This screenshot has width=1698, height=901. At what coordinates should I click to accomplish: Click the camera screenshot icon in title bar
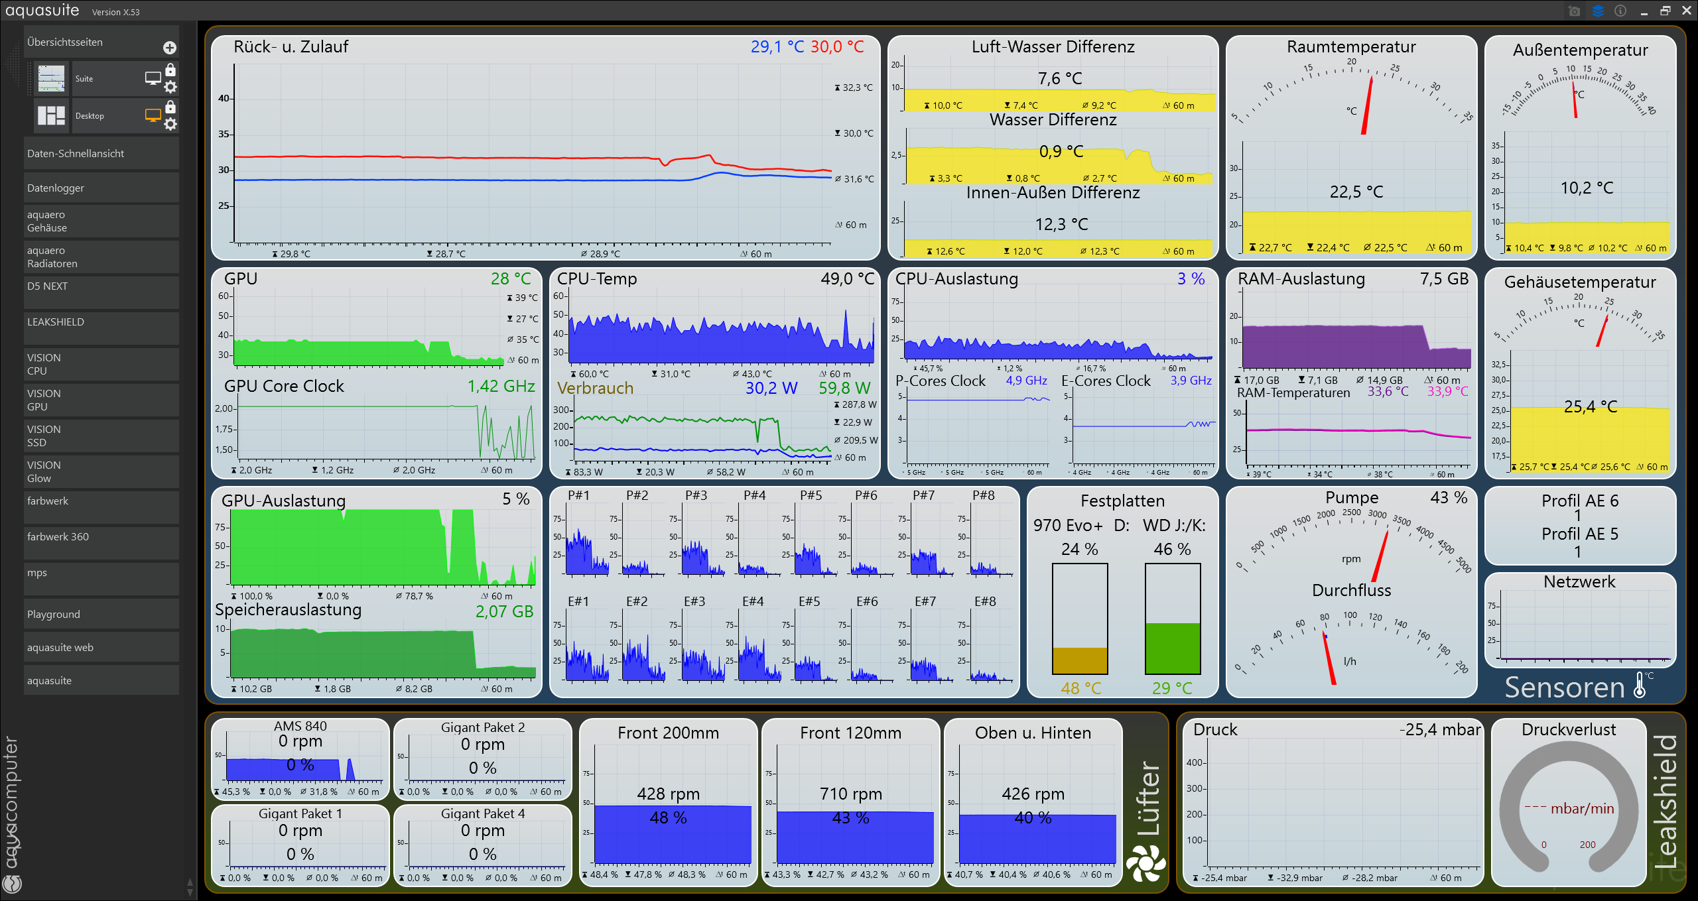[x=1575, y=11]
